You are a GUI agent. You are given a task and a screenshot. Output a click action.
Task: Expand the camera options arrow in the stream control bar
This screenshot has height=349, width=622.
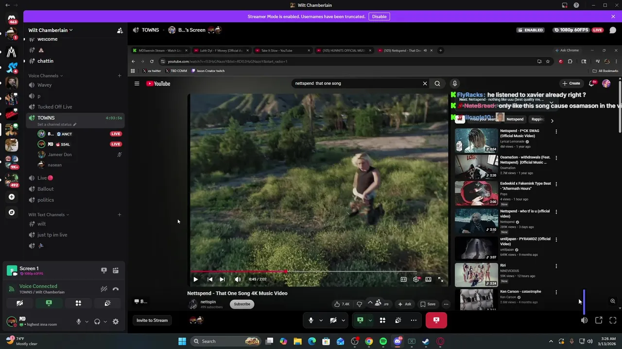343,320
